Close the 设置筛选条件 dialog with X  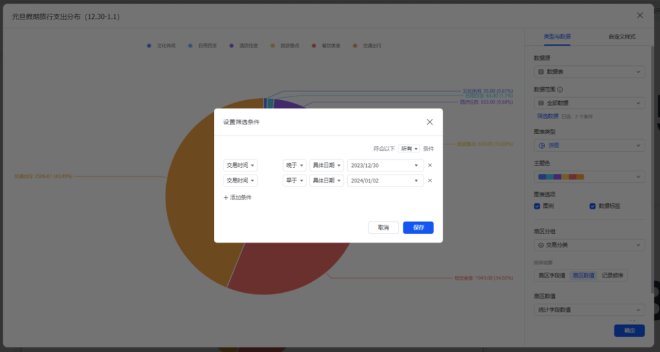point(430,122)
